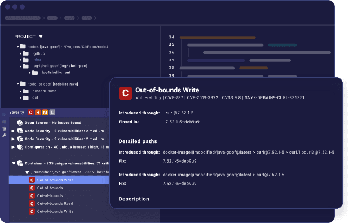
Task: Toggle the High severity filter
Action: [x=38, y=113]
